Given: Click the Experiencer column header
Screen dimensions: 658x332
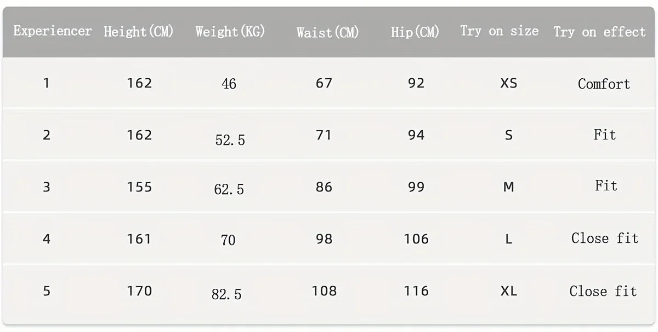Looking at the screenshot, I should click(x=52, y=31).
